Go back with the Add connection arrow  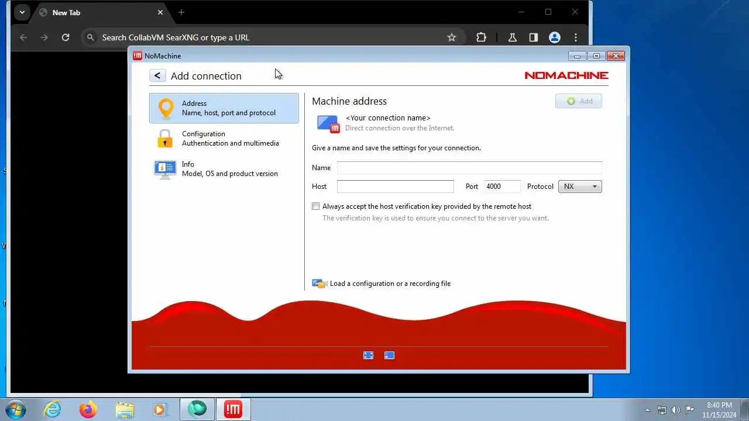pos(157,75)
